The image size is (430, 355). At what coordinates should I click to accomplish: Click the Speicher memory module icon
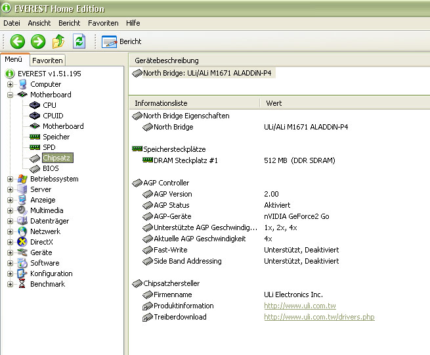pyautogui.click(x=35, y=137)
